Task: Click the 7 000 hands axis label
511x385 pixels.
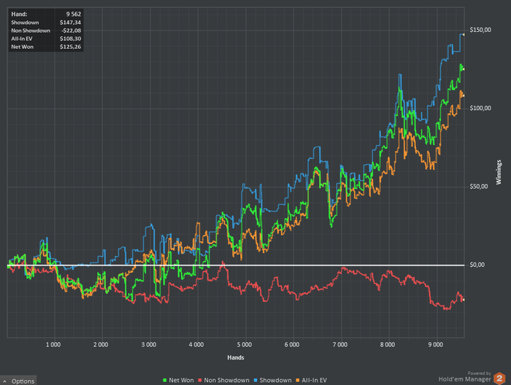Action: (340, 345)
